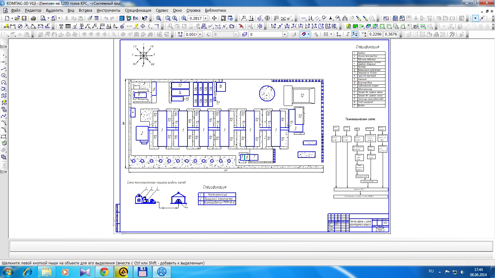Select the Table insertion tool
Image resolution: width=495 pixels, height=278 pixels.
pyautogui.click(x=68, y=26)
